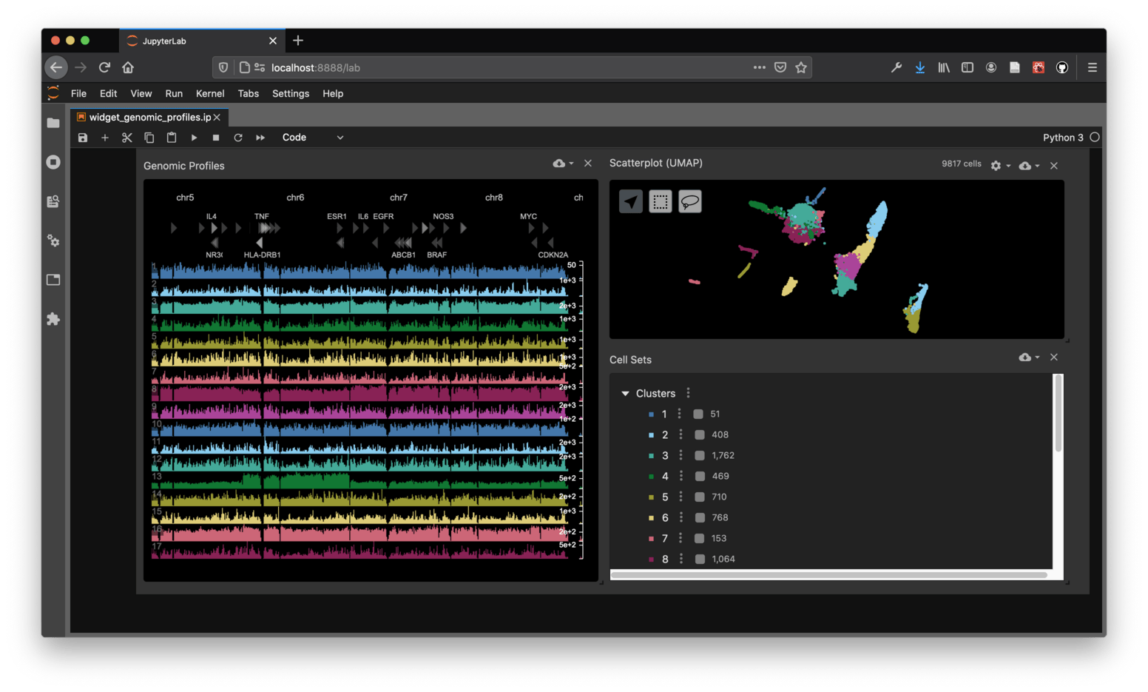Select the rectangle selection tool in scatterplot
This screenshot has height=692, width=1148.
point(660,201)
